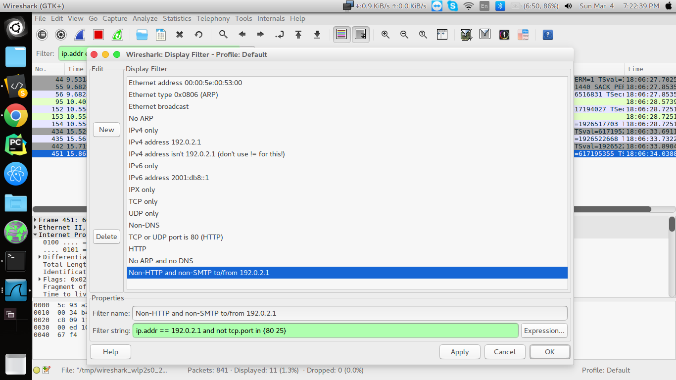
Task: Edit capture filters from toolbar
Action: 467,35
